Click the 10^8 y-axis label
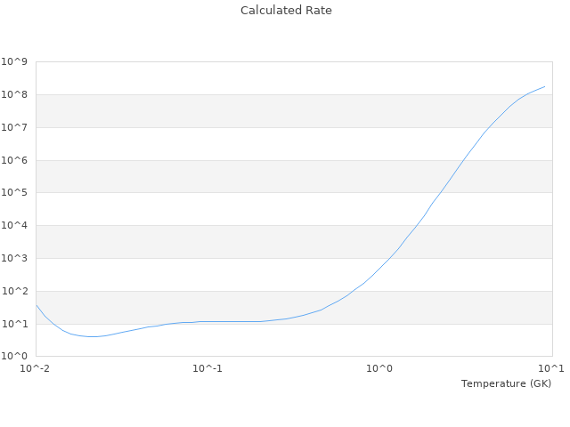This screenshot has width=570, height=427. coord(15,95)
